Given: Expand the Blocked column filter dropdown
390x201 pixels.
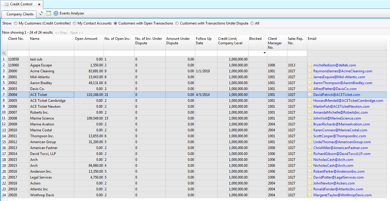Looking at the screenshot, I should tap(264, 53).
